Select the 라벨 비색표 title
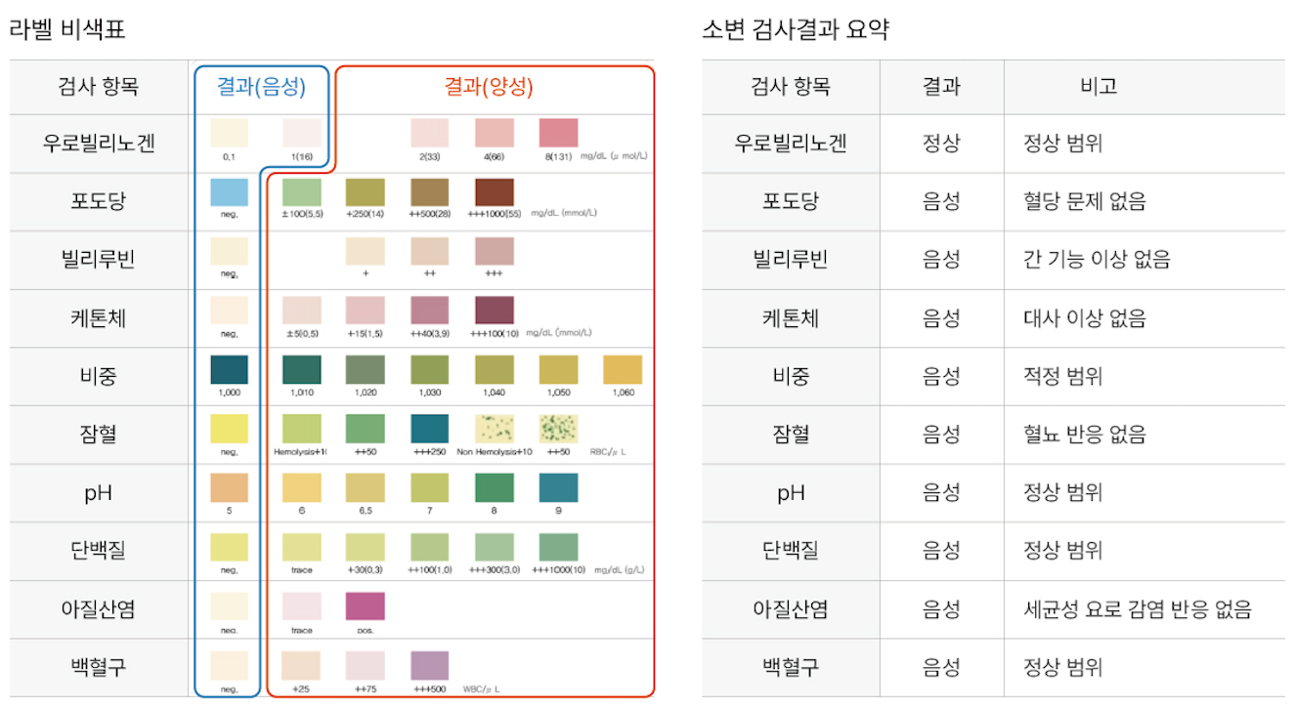Screen dimensions: 1295x708 pos(67,30)
